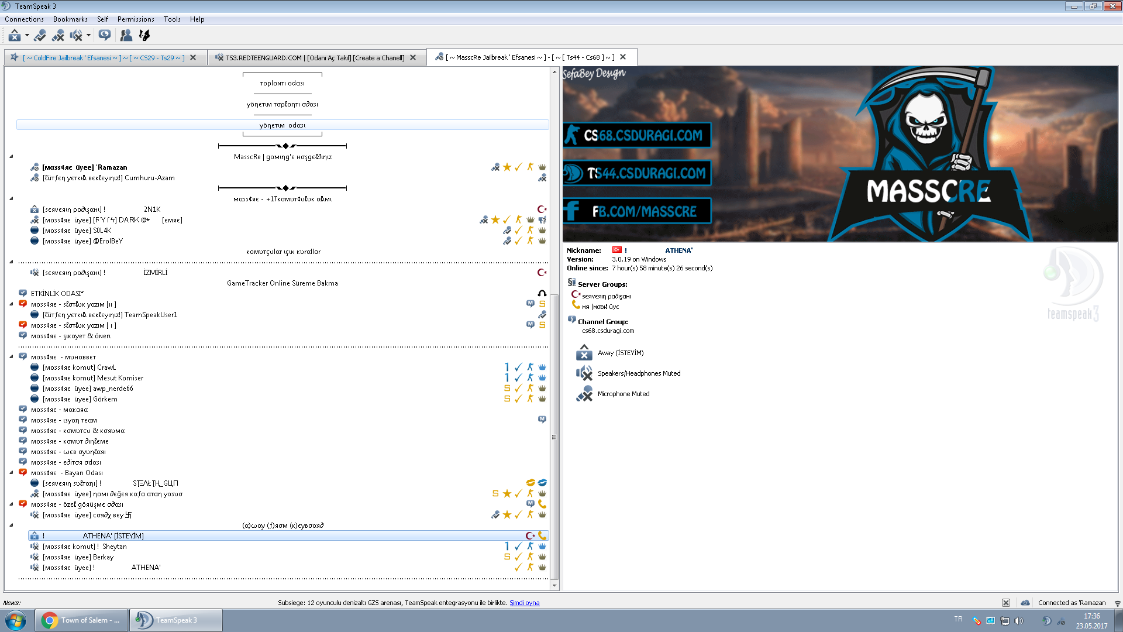Collapse the slotluk yazım [ıı] channel
This screenshot has width=1123, height=632.
tap(11, 304)
